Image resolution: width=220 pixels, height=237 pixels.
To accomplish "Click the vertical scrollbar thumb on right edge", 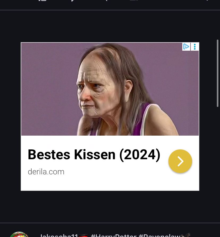I will coord(218,73).
